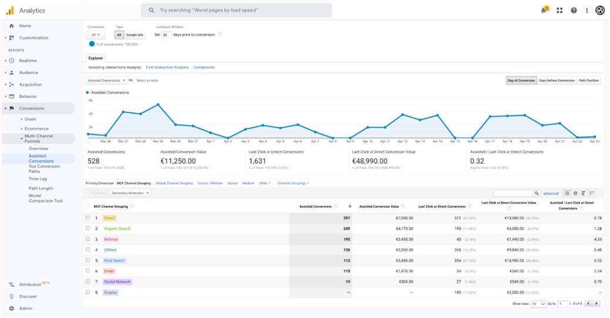Click the table search magnifier icon
This screenshot has width=610, height=318.
click(537, 193)
